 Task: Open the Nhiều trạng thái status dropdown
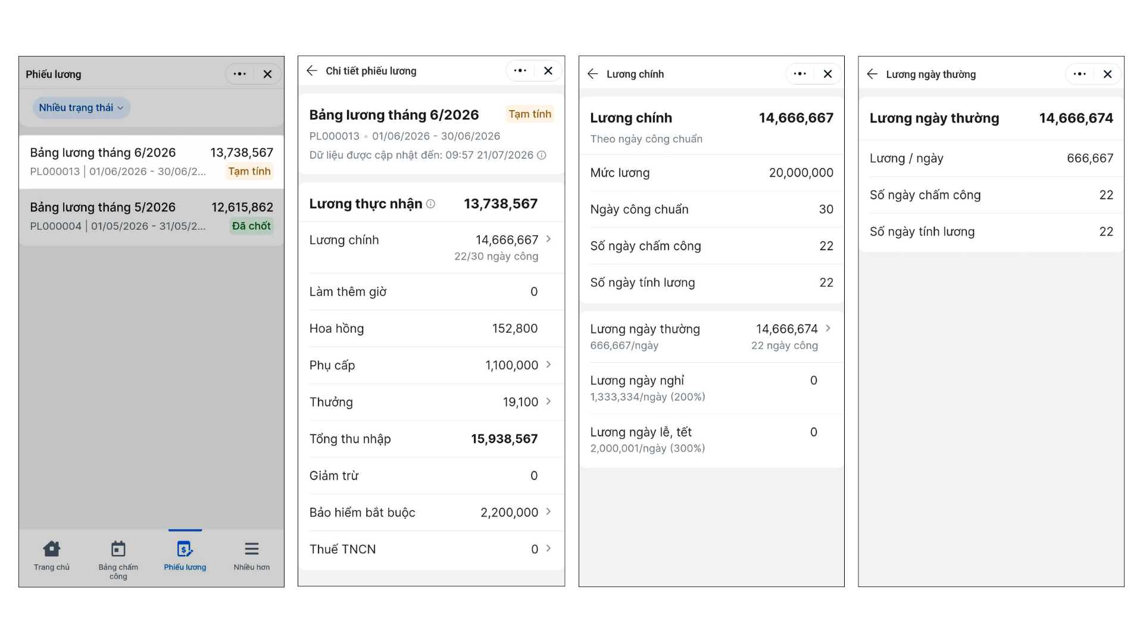pos(82,108)
